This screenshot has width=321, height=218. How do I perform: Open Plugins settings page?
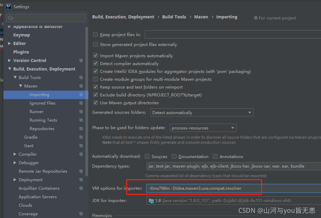click(x=21, y=52)
